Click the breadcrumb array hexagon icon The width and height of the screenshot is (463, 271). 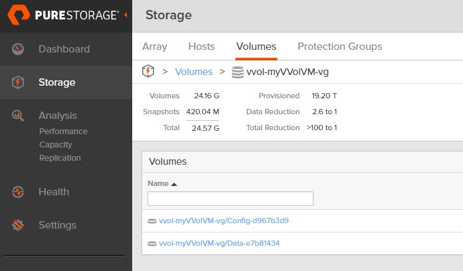(148, 71)
